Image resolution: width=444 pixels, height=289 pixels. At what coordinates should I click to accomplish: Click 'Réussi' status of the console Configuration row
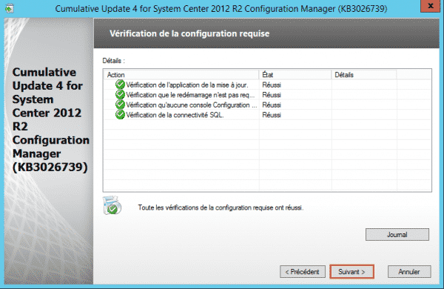tap(272, 105)
